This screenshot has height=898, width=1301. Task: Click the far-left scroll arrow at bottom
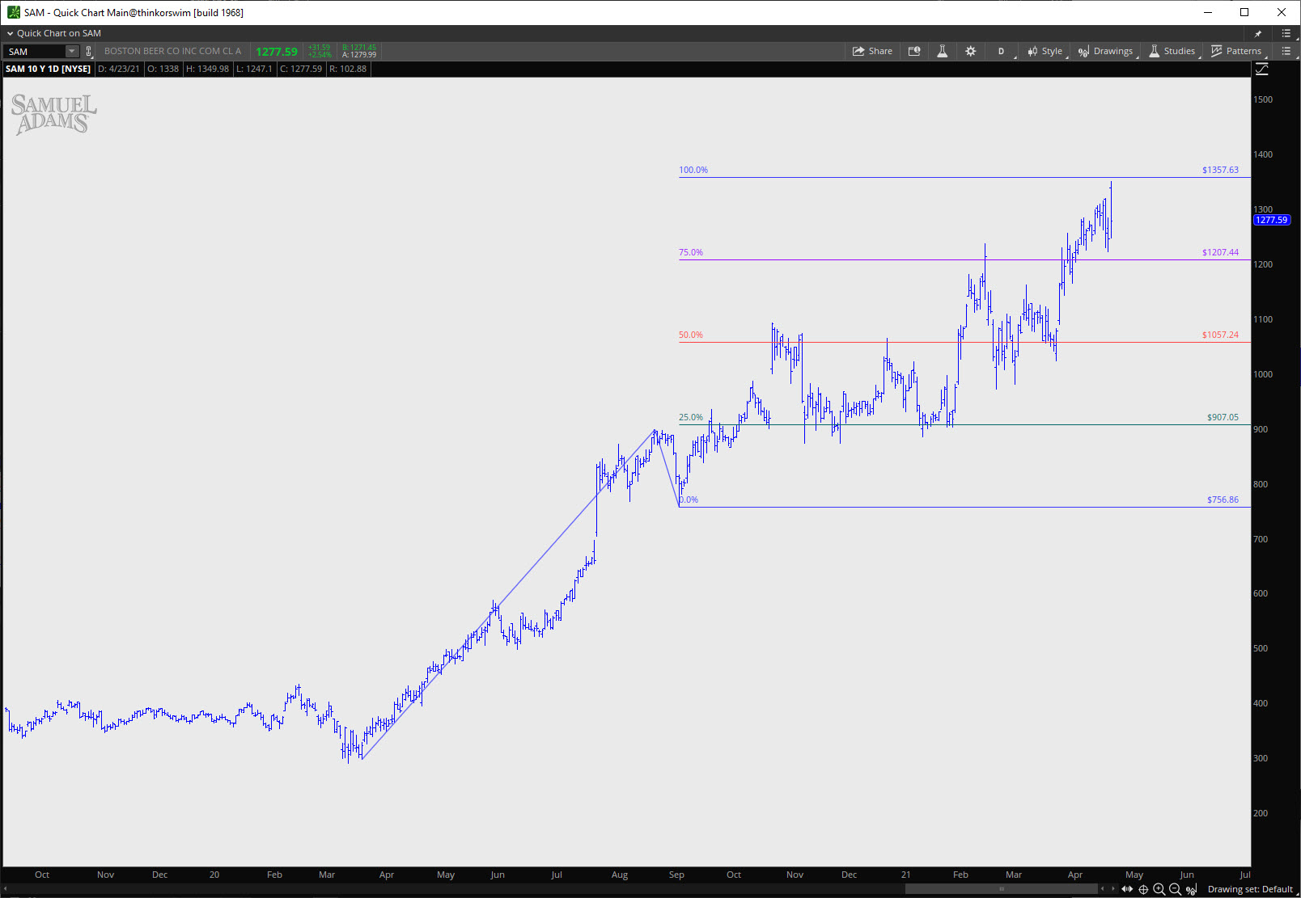click(x=5, y=889)
